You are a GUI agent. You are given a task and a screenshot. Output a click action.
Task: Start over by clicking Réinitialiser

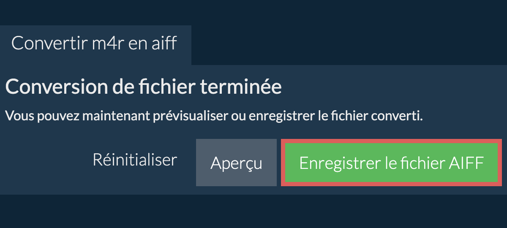coord(135,160)
